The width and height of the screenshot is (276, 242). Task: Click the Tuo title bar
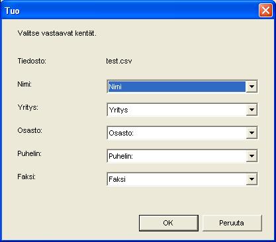click(x=132, y=10)
